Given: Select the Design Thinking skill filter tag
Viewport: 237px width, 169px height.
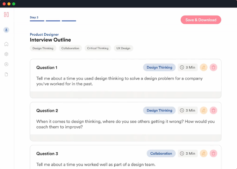Looking at the screenshot, I should (x=43, y=48).
